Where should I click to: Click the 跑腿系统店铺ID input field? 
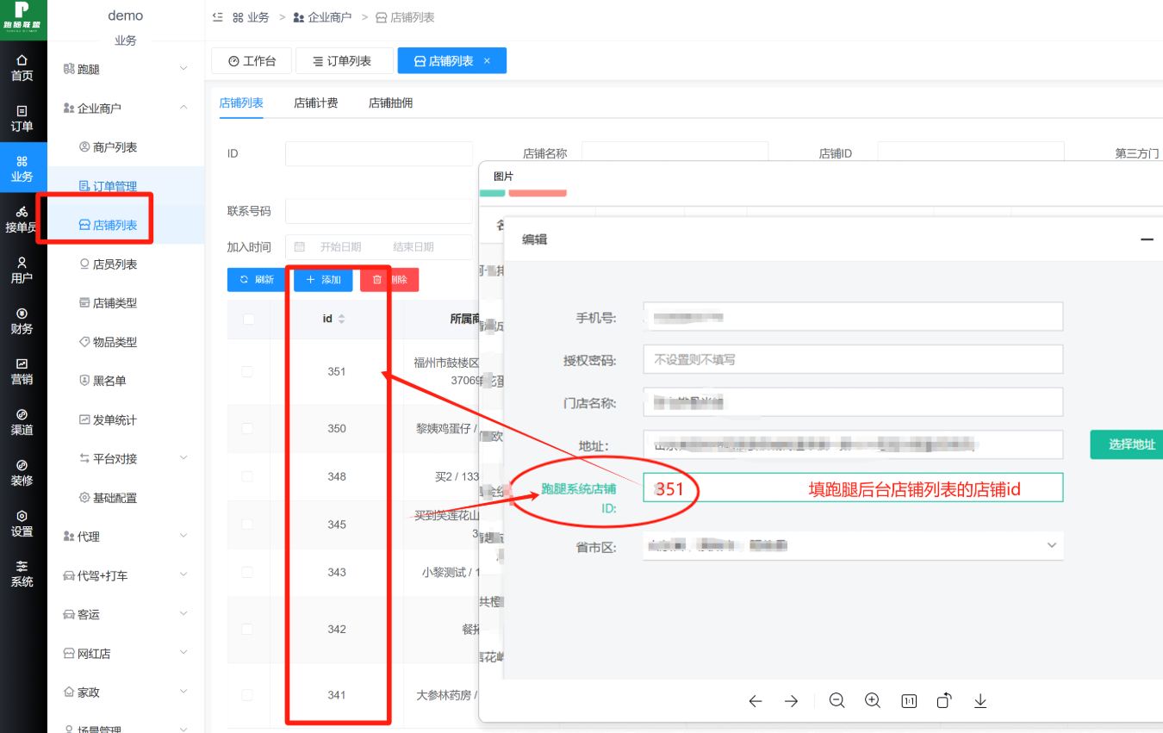click(x=853, y=488)
